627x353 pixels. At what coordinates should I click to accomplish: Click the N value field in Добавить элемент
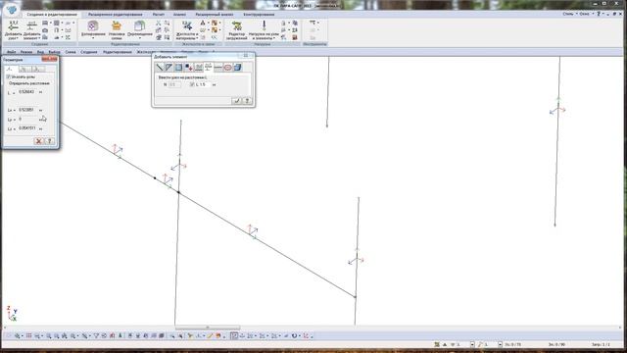[174, 84]
